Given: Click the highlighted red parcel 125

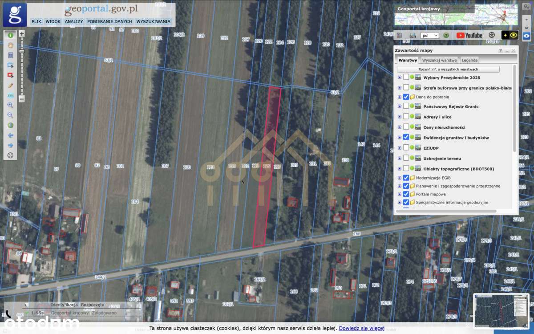Looking at the screenshot, I should [267, 167].
